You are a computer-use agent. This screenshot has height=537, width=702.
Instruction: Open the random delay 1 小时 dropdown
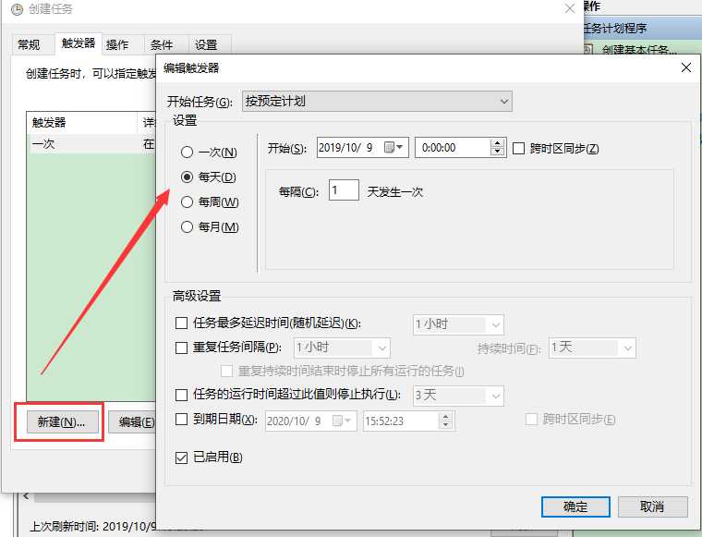(x=458, y=324)
